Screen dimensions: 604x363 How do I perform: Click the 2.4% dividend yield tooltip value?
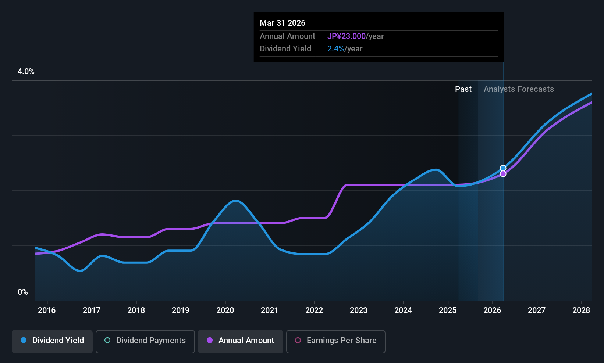(336, 49)
